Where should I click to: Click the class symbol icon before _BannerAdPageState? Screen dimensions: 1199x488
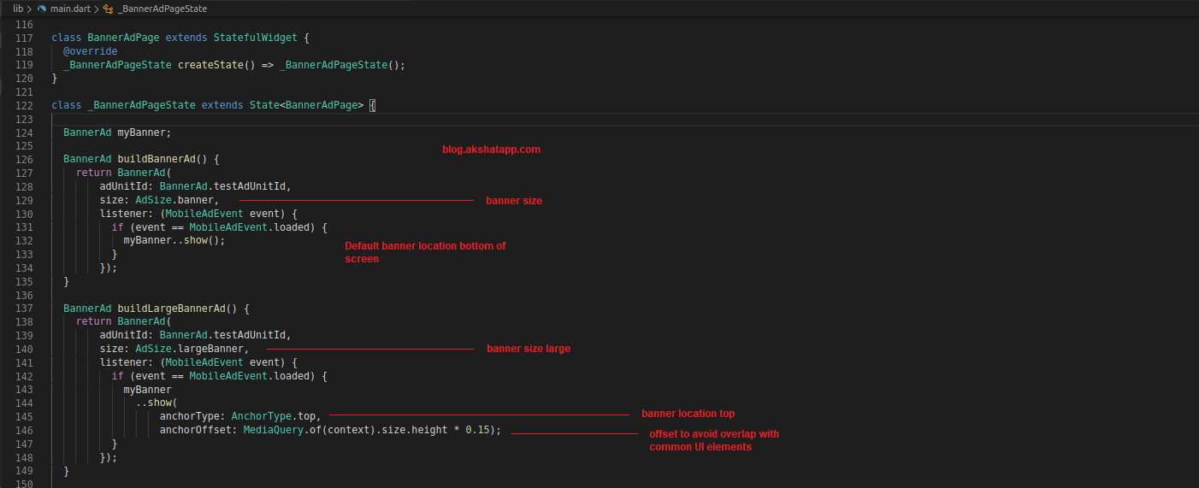(x=107, y=8)
